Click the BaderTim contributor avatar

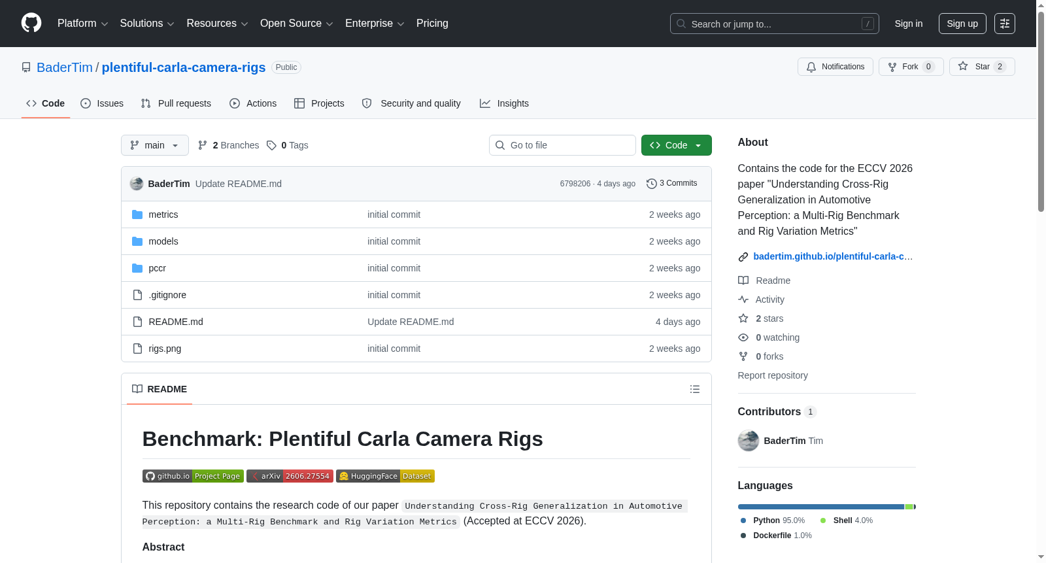(x=749, y=441)
